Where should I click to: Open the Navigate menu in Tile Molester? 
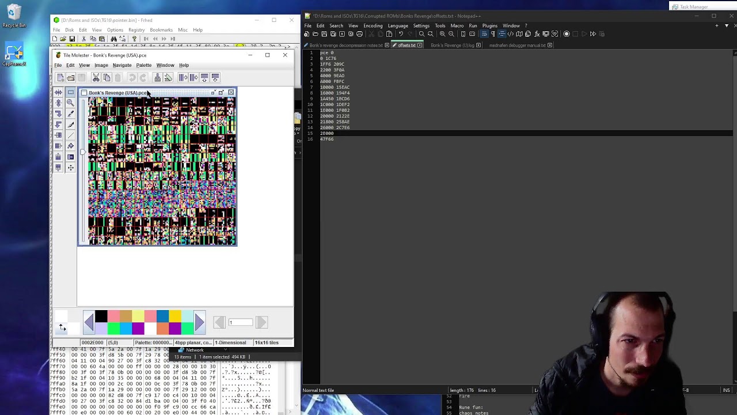122,65
